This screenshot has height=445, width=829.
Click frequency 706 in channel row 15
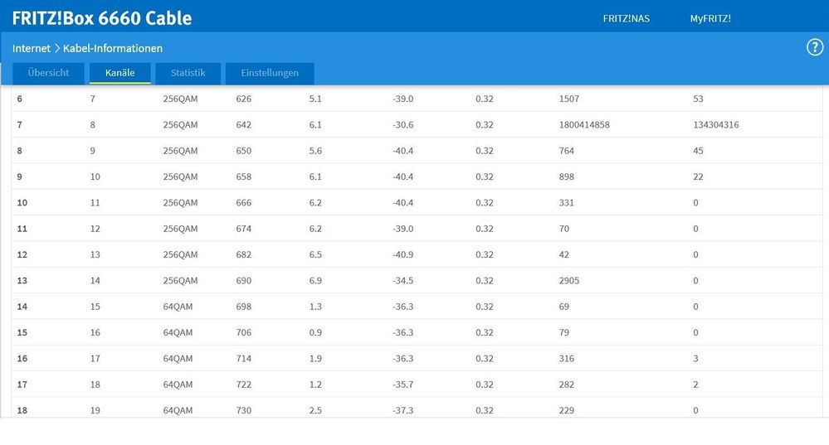(x=244, y=332)
